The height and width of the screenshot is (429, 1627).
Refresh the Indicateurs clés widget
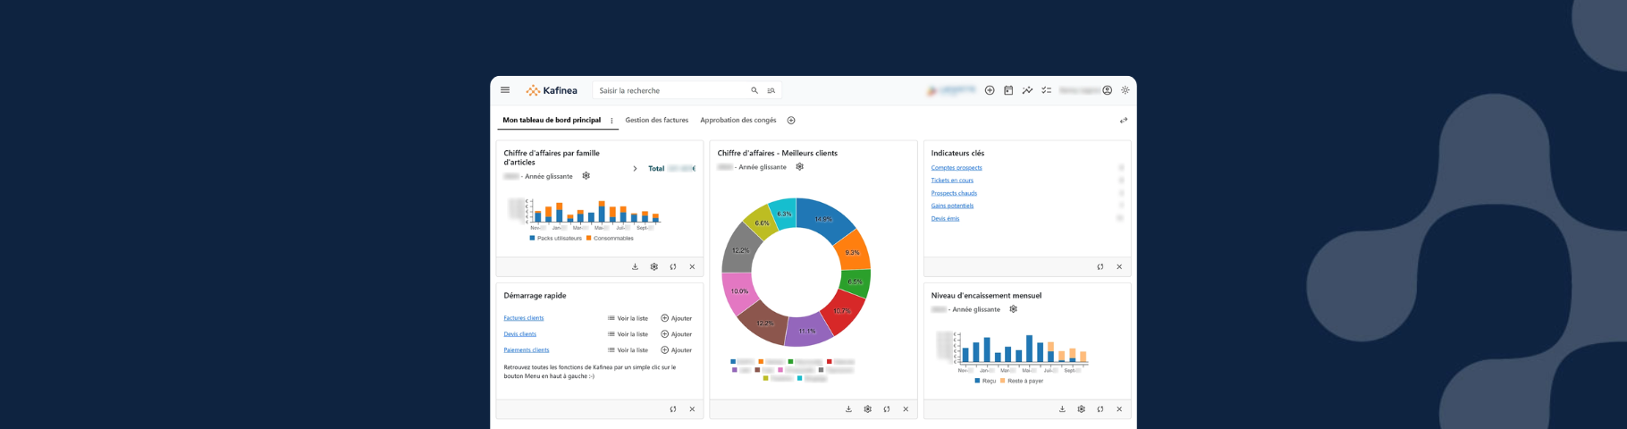pos(1100,266)
